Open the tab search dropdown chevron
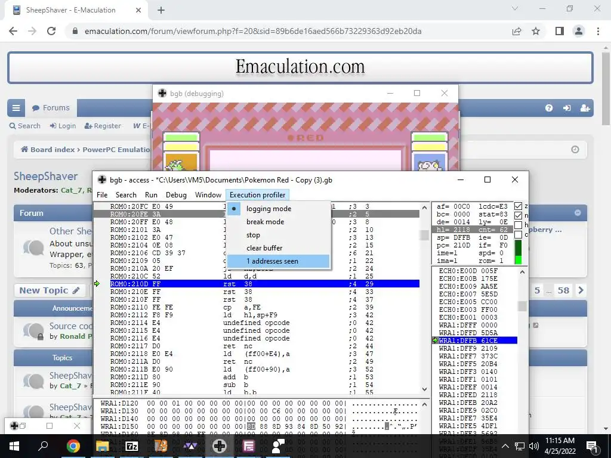The width and height of the screenshot is (611, 458). click(x=515, y=8)
